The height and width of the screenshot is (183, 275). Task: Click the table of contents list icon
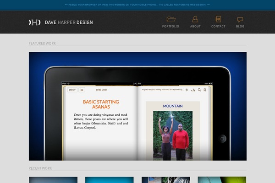tap(82, 90)
